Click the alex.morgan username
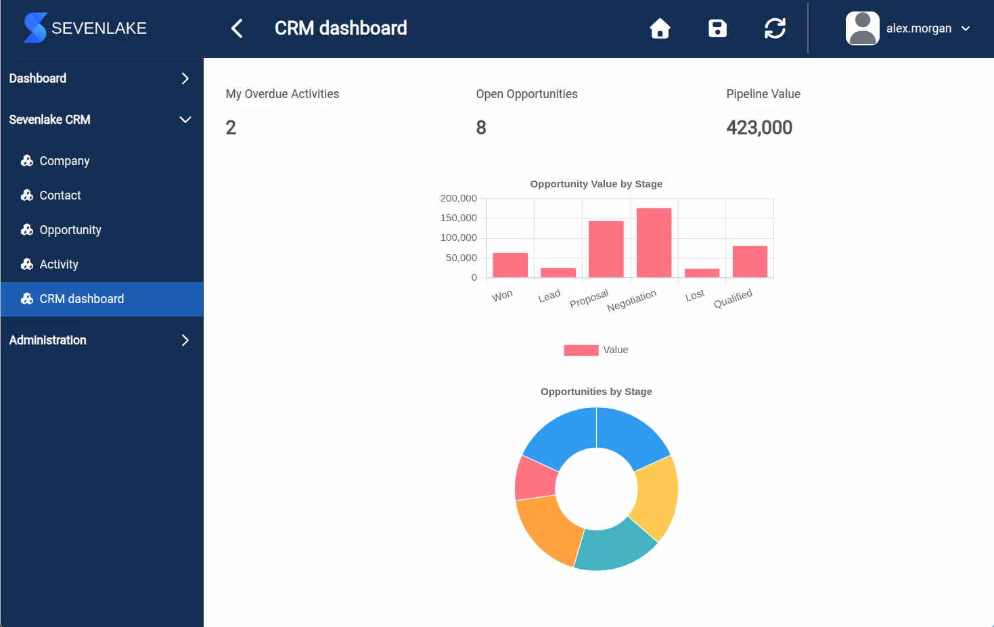994x627 pixels. click(x=918, y=28)
